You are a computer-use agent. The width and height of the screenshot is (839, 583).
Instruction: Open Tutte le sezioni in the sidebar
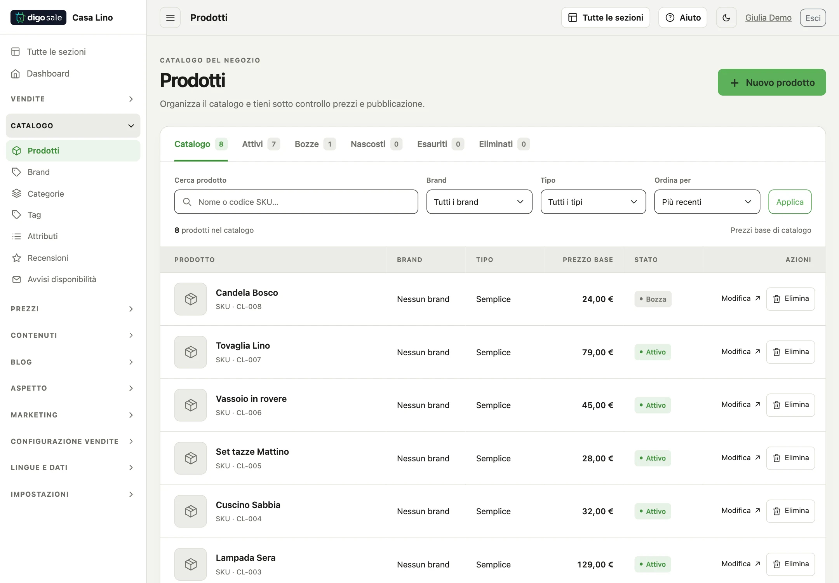pos(73,52)
